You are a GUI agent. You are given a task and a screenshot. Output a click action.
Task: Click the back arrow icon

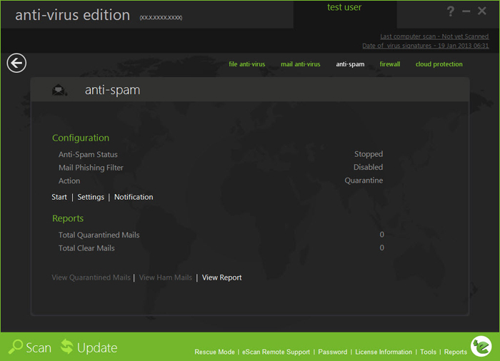[16, 63]
